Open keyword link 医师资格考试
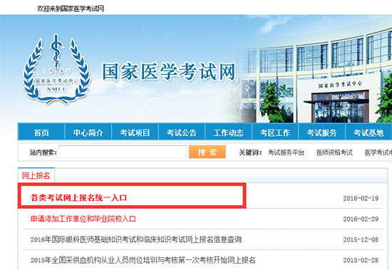 (334, 152)
